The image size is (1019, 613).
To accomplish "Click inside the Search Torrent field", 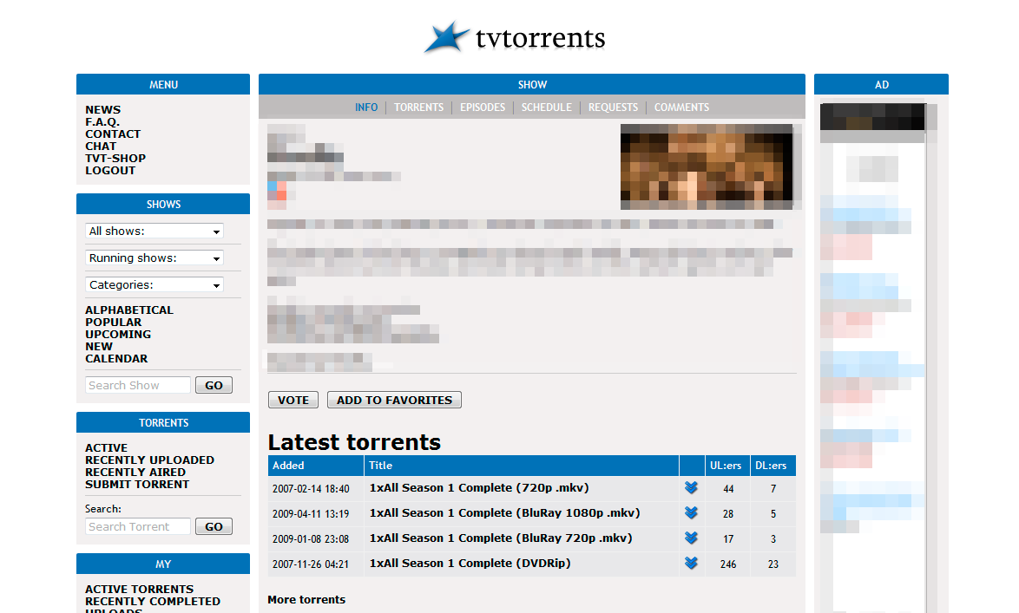I will (x=137, y=525).
